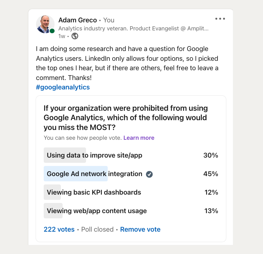Click the 30% result percentage

(x=211, y=155)
